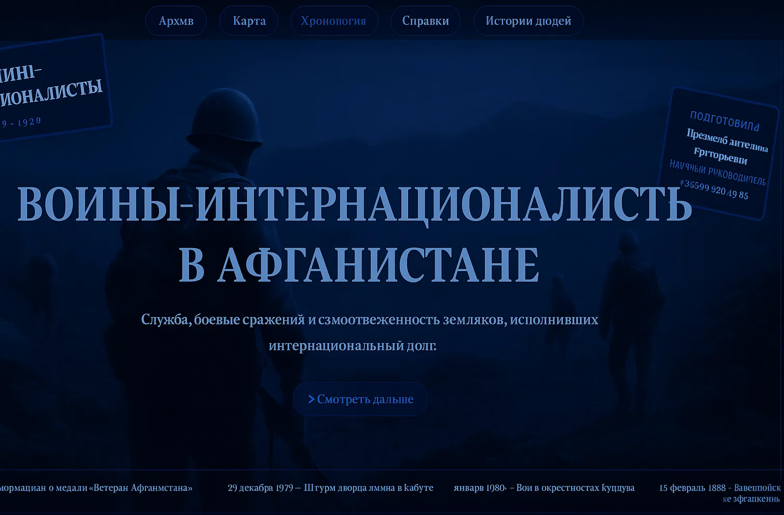784x515 pixels.
Task: Open the Карта page from the navigation
Action: [x=249, y=21]
